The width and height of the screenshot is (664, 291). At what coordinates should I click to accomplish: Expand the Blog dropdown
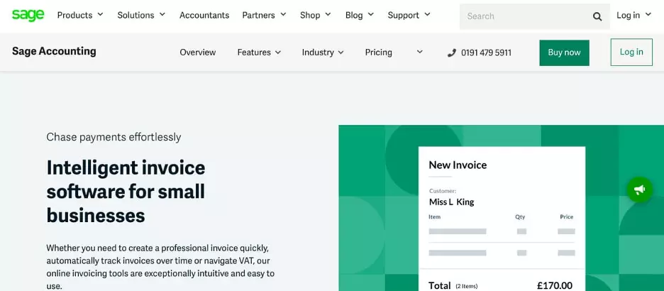[360, 15]
